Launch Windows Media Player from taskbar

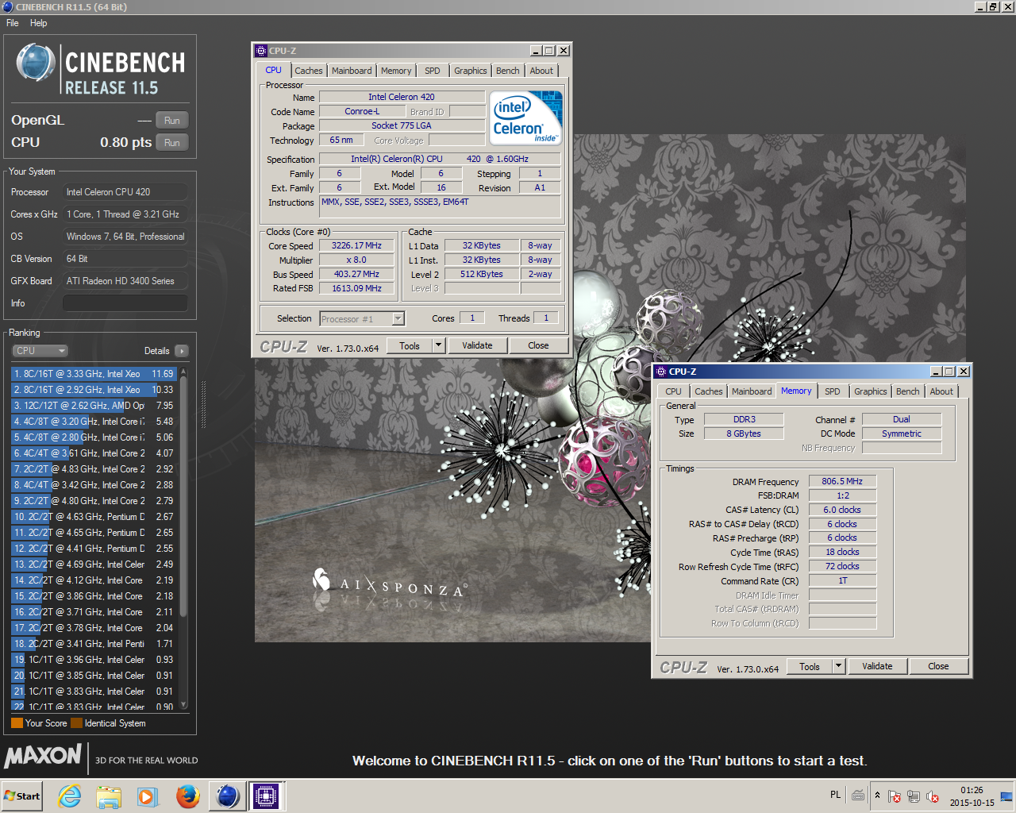tap(148, 796)
